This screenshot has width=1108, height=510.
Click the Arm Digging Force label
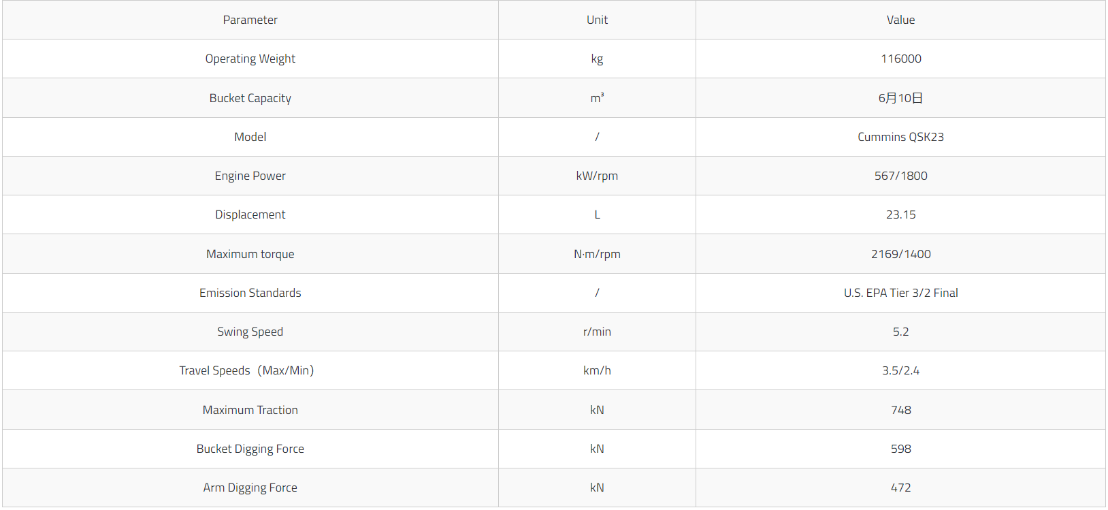coord(250,488)
